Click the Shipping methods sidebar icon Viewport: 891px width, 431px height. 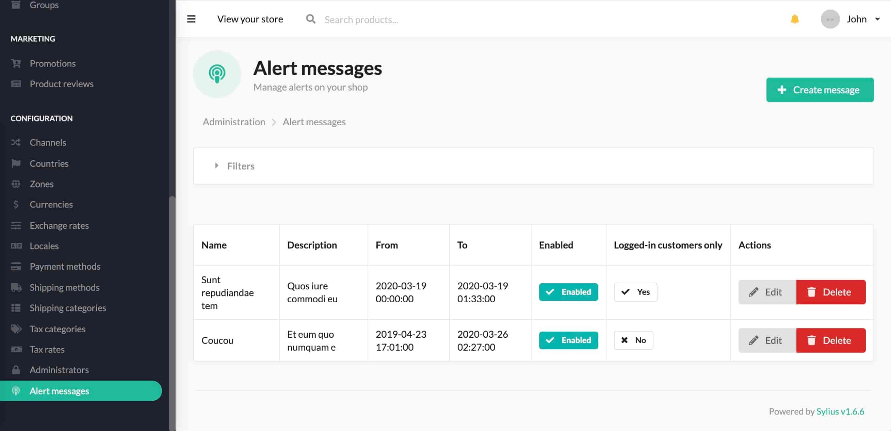pyautogui.click(x=15, y=287)
